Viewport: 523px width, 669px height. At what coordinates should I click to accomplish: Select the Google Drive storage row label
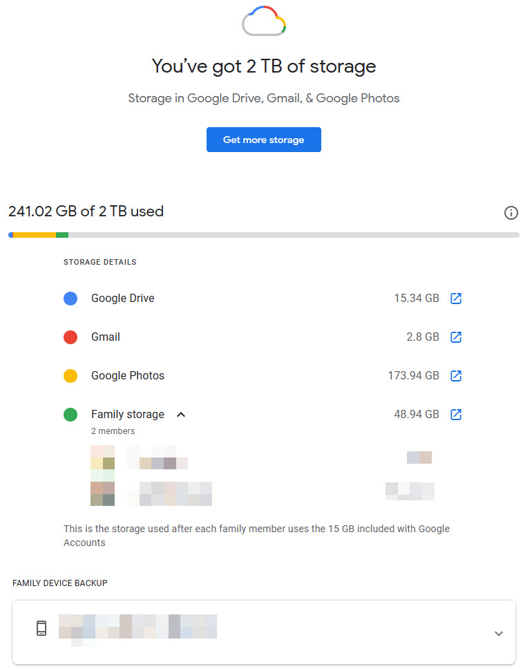123,299
